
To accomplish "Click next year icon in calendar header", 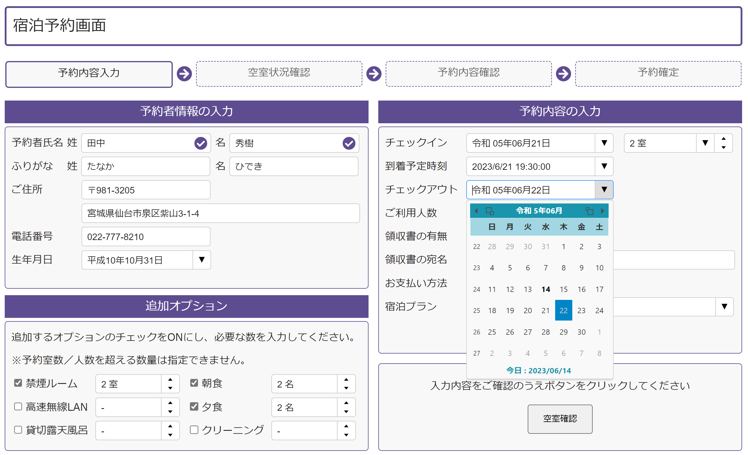I will [x=589, y=211].
